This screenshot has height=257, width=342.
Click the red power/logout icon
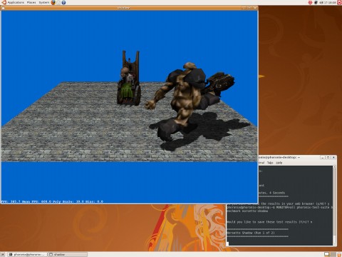339,3
